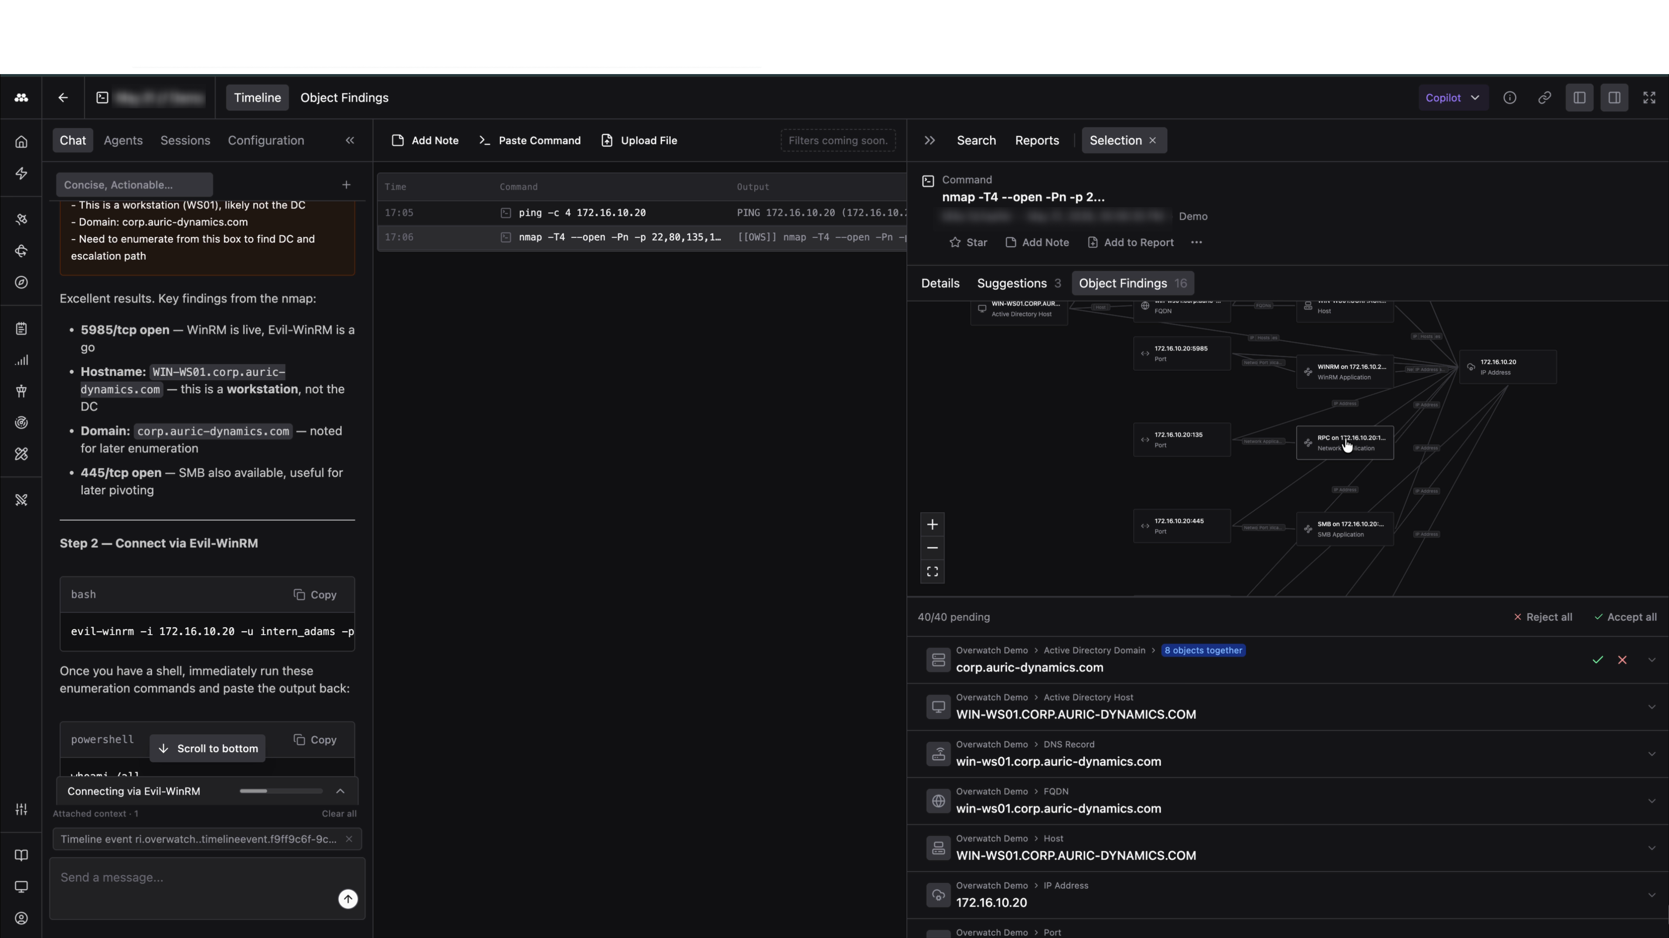The height and width of the screenshot is (938, 1669).
Task: Open the Home page from the sidebar
Action: [21, 142]
